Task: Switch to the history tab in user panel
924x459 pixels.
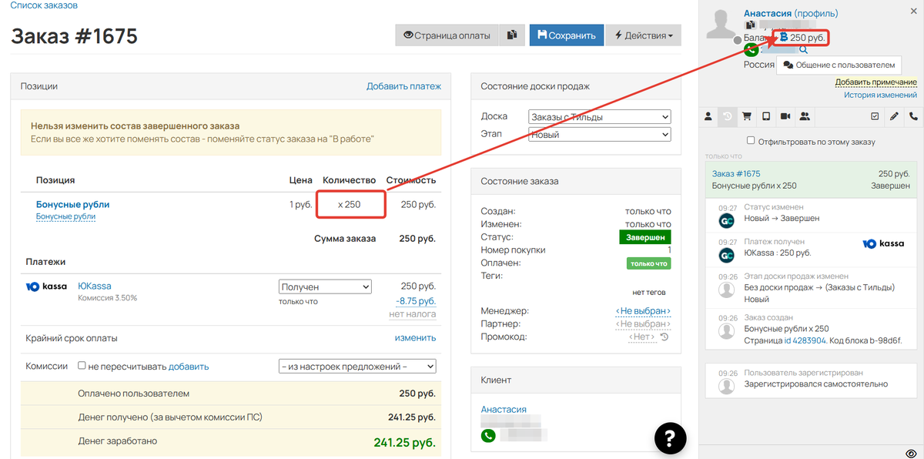Action: pos(727,116)
